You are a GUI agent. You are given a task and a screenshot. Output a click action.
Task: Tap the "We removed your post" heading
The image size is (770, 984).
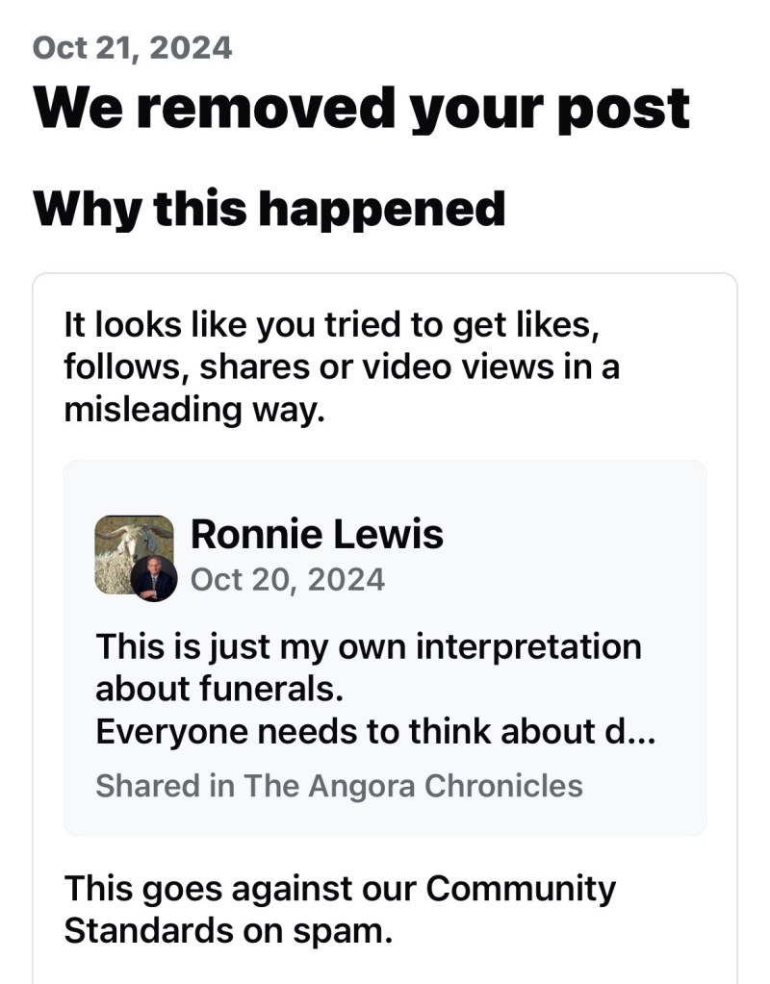point(361,108)
